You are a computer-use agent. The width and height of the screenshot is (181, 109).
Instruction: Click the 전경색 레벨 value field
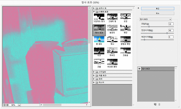[x=171, y=30]
